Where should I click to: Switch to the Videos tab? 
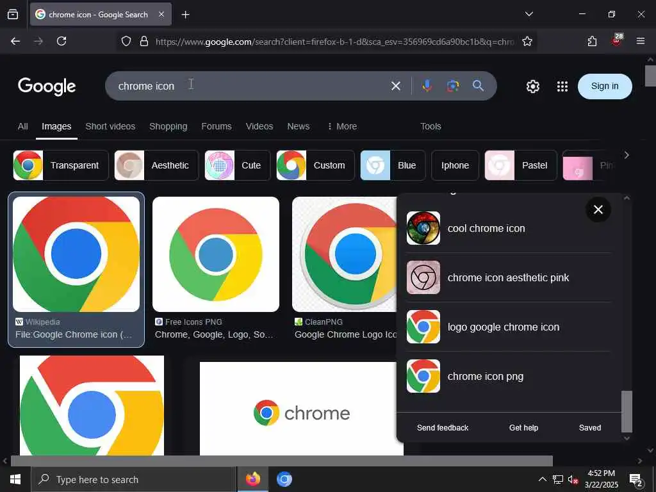click(x=259, y=126)
